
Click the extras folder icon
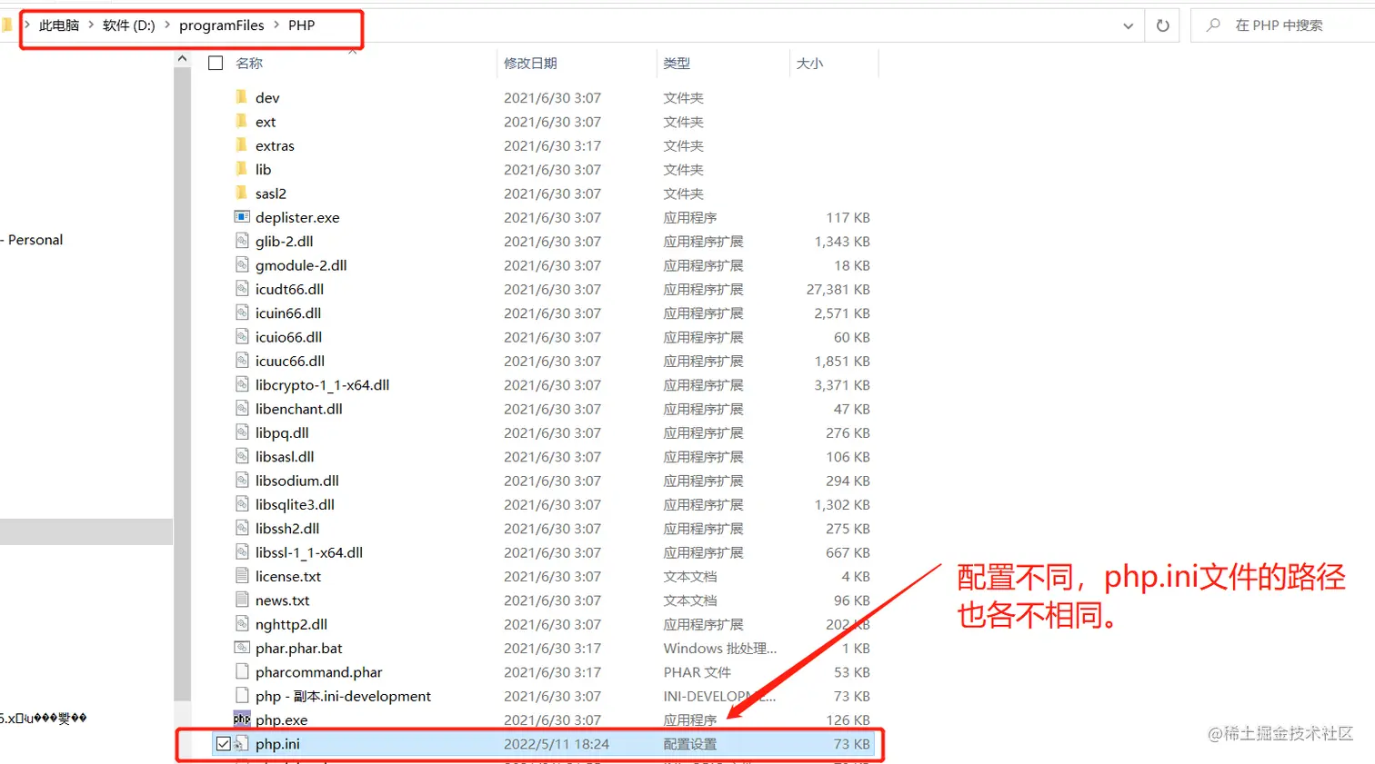[x=241, y=145]
